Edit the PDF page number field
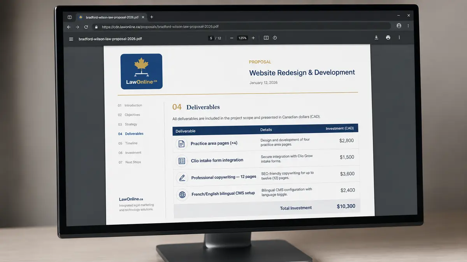Viewport: 467px width, 262px height. click(211, 38)
